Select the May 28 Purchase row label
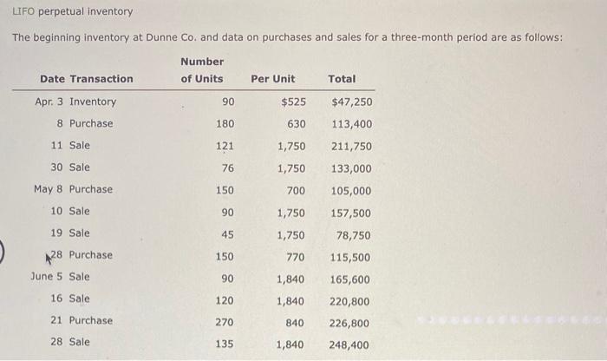607x361 pixels. [82, 255]
